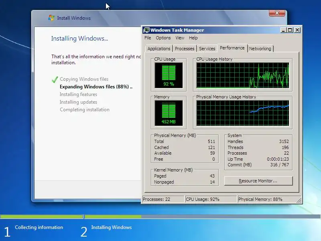This screenshot has width=321, height=241.
Task: Open the View menu
Action: tap(180, 38)
